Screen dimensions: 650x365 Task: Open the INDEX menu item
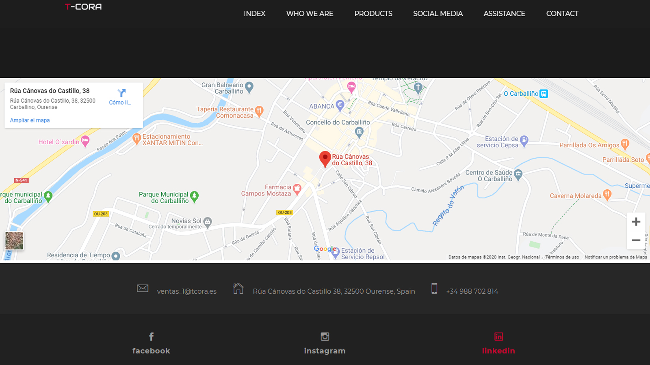pyautogui.click(x=254, y=13)
